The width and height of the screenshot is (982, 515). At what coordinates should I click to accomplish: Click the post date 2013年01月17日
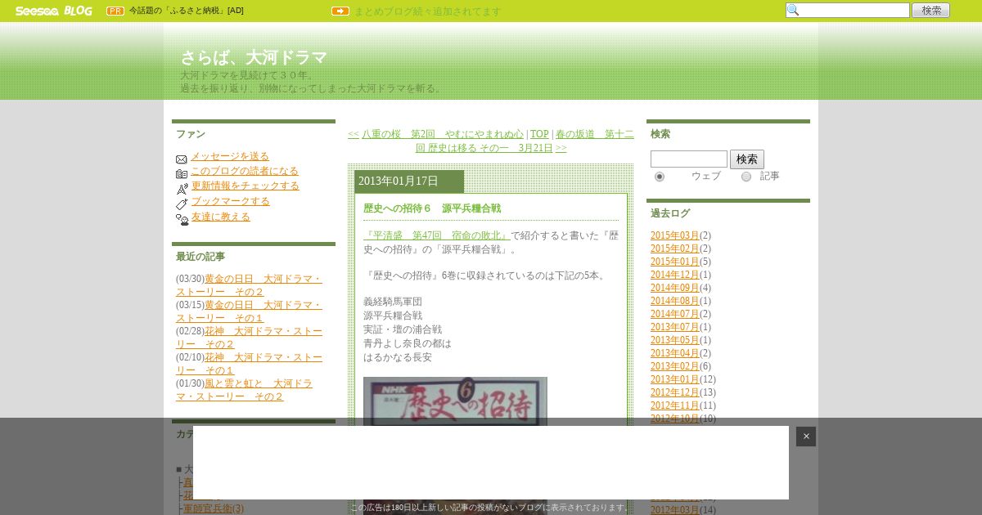click(399, 181)
